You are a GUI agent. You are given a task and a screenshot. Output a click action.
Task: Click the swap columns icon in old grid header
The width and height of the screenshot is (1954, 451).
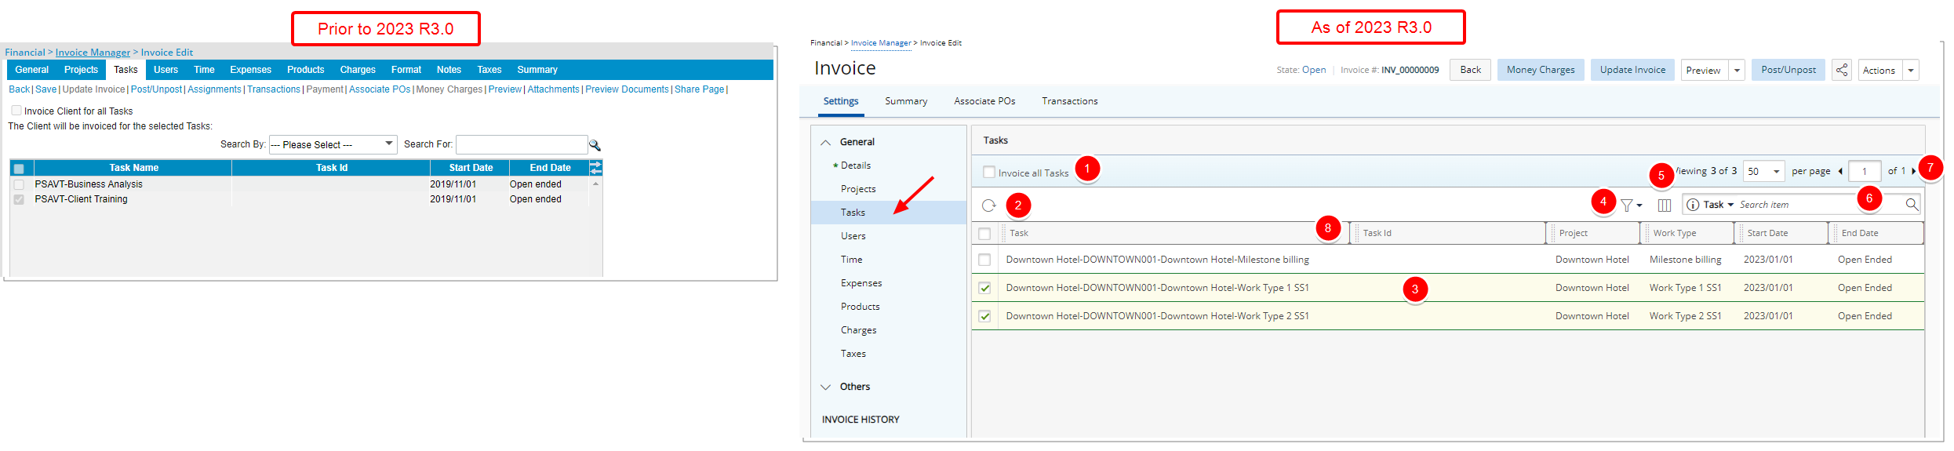595,168
